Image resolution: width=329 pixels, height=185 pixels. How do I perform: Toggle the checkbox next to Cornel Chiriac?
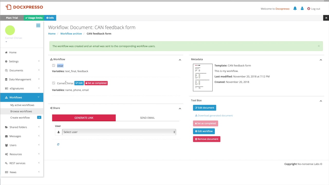(x=53, y=83)
